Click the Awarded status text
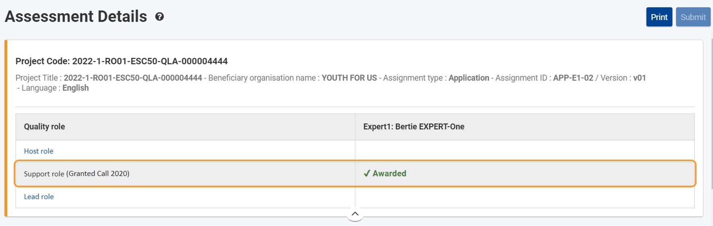 point(389,173)
